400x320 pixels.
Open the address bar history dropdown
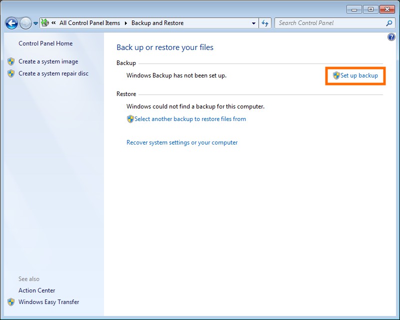pyautogui.click(x=253, y=23)
